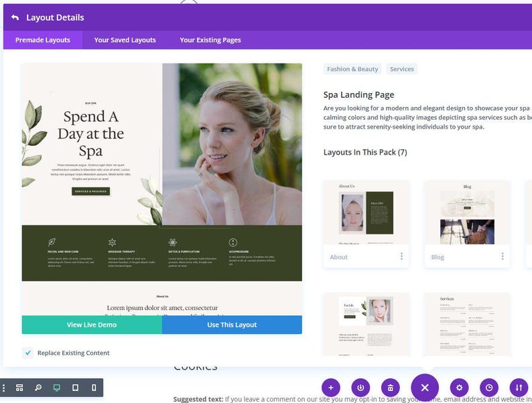Click the save to library power icon
The image size is (532, 403).
(x=360, y=388)
